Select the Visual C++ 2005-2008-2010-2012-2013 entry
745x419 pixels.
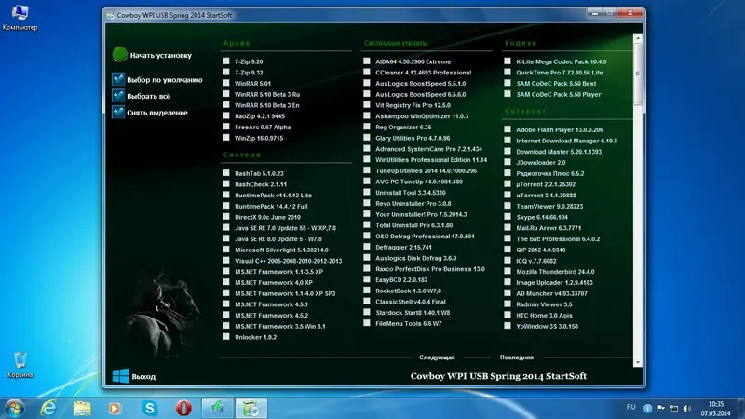pyautogui.click(x=288, y=261)
